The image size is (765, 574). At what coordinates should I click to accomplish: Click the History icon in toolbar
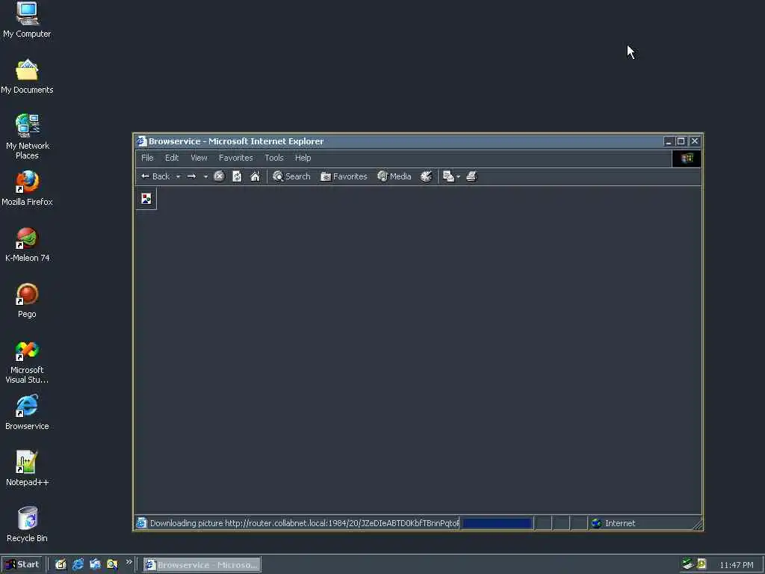pyautogui.click(x=426, y=176)
